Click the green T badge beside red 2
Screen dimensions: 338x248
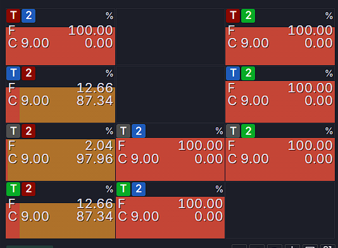coord(13,189)
